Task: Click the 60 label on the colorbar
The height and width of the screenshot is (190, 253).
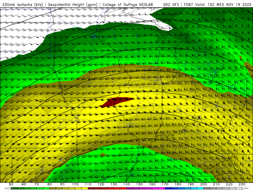Action: pos(24,184)
